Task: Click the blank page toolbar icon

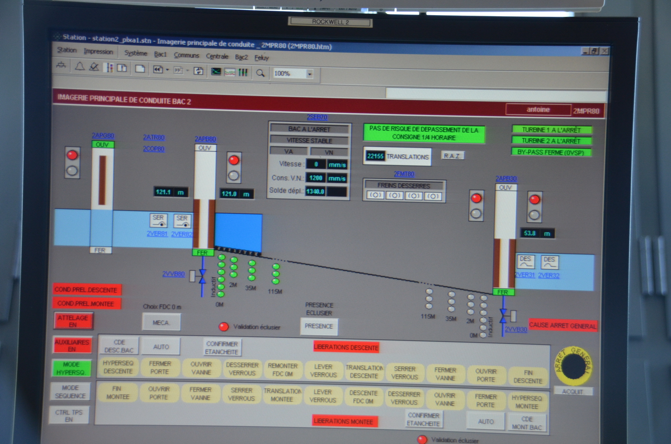Action: point(140,69)
